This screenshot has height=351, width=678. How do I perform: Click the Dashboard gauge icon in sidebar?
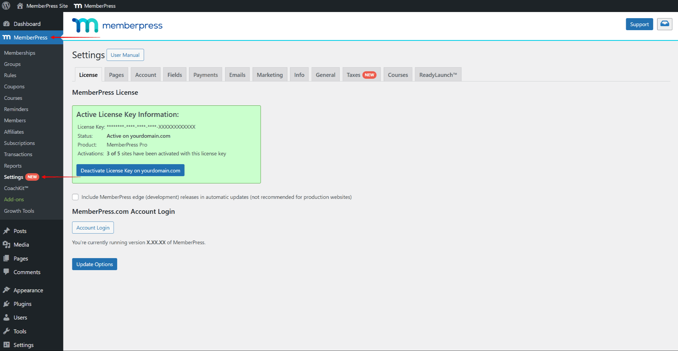click(x=6, y=24)
